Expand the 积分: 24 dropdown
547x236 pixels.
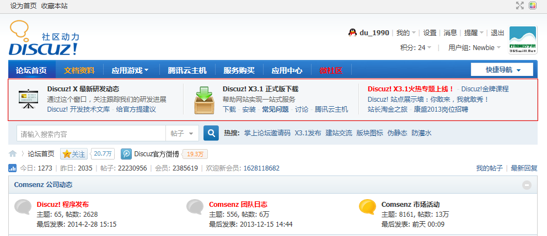[416, 48]
